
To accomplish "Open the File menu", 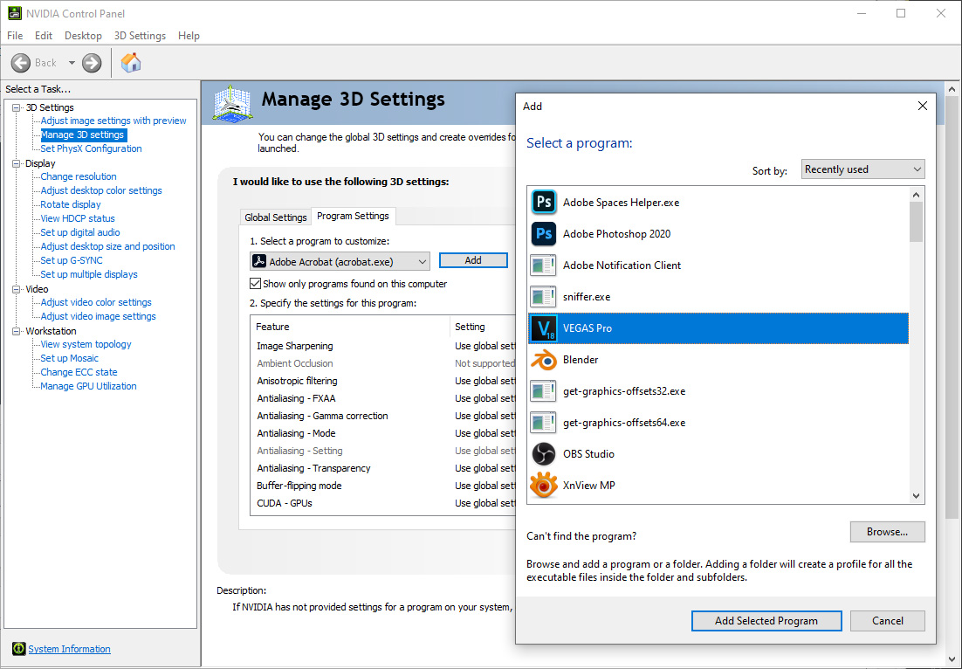I will point(15,36).
